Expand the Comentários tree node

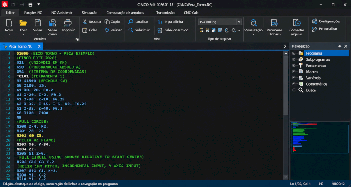tap(294, 84)
